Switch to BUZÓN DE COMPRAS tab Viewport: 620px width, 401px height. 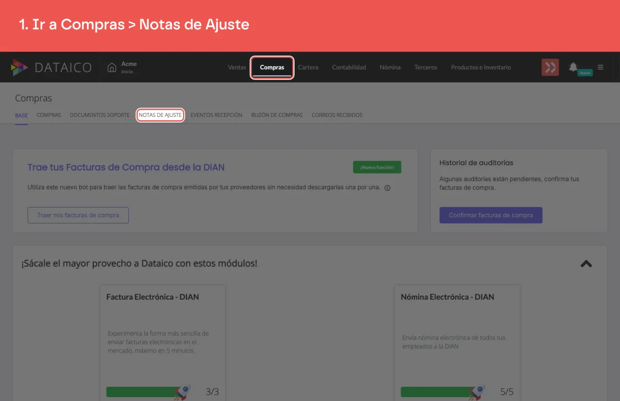point(277,115)
